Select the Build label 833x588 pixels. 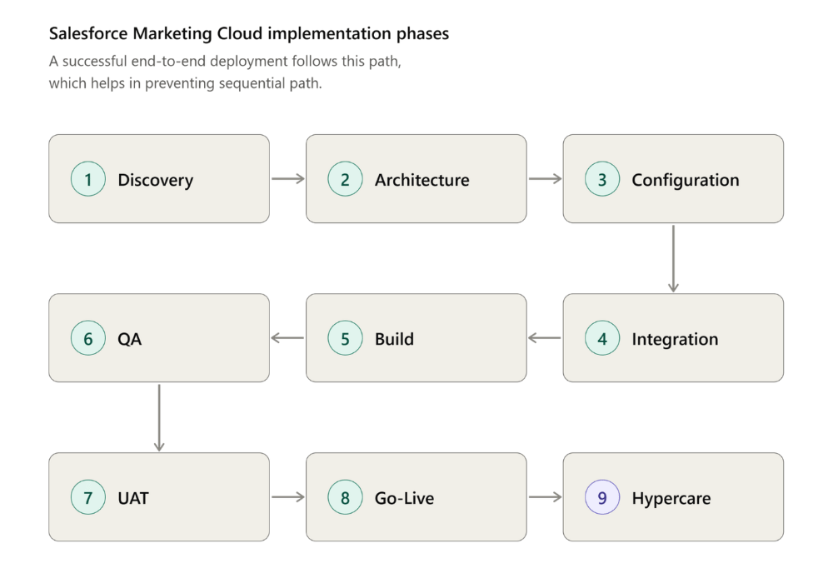(394, 339)
